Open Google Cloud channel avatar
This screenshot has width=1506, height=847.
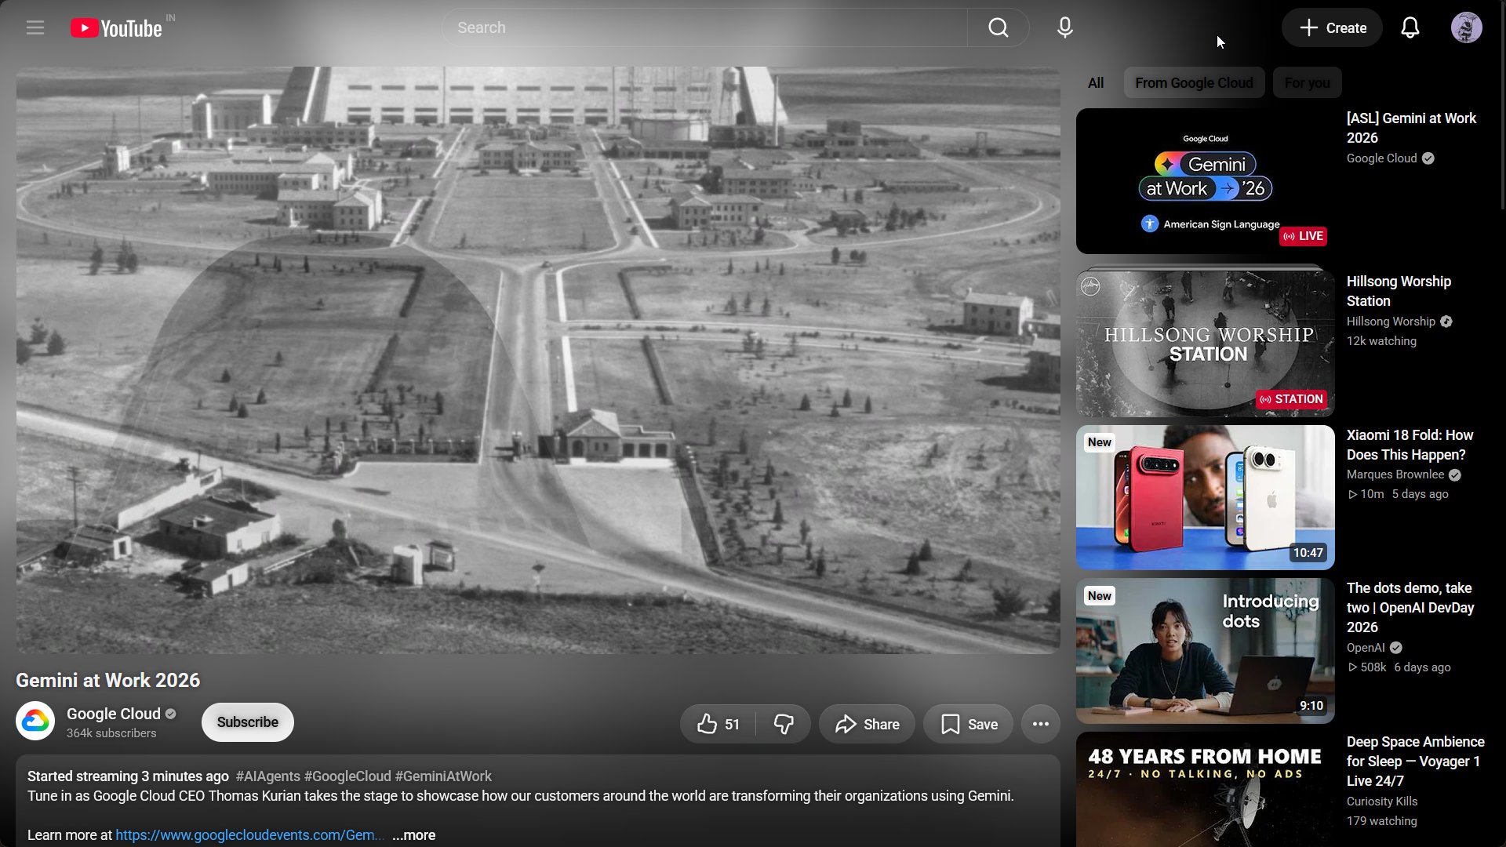tap(35, 721)
